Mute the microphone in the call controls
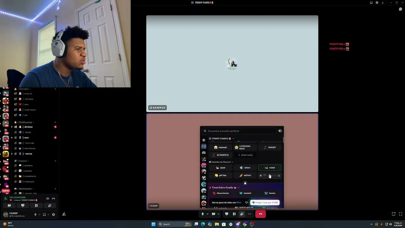The image size is (405, 228). tap(202, 214)
